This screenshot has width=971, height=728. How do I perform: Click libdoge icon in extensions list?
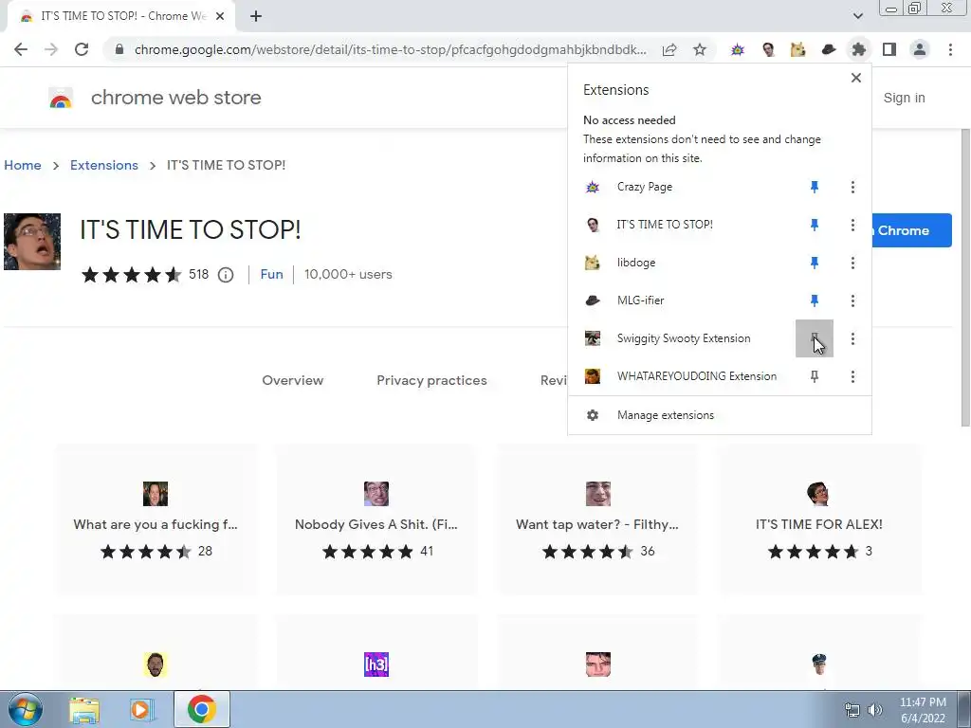(x=593, y=263)
